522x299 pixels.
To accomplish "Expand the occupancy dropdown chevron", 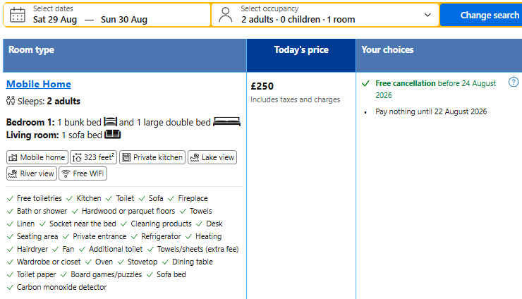I will click(427, 15).
